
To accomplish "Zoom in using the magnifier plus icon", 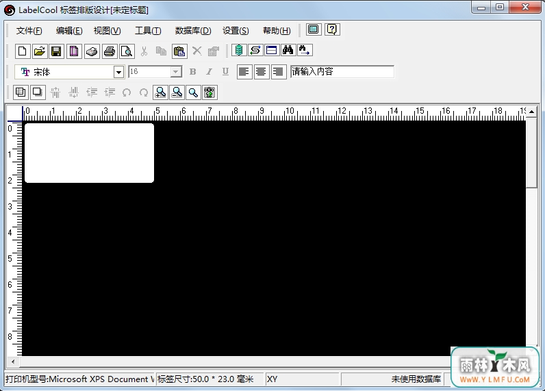I will tap(161, 92).
